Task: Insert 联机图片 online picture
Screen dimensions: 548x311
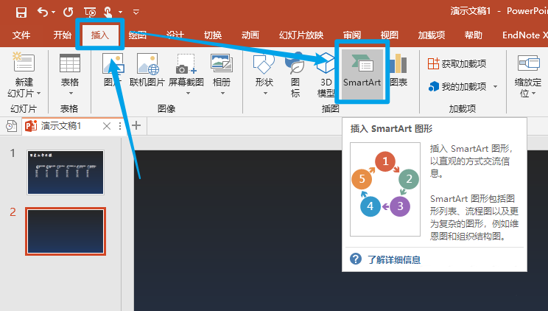Action: pyautogui.click(x=147, y=70)
